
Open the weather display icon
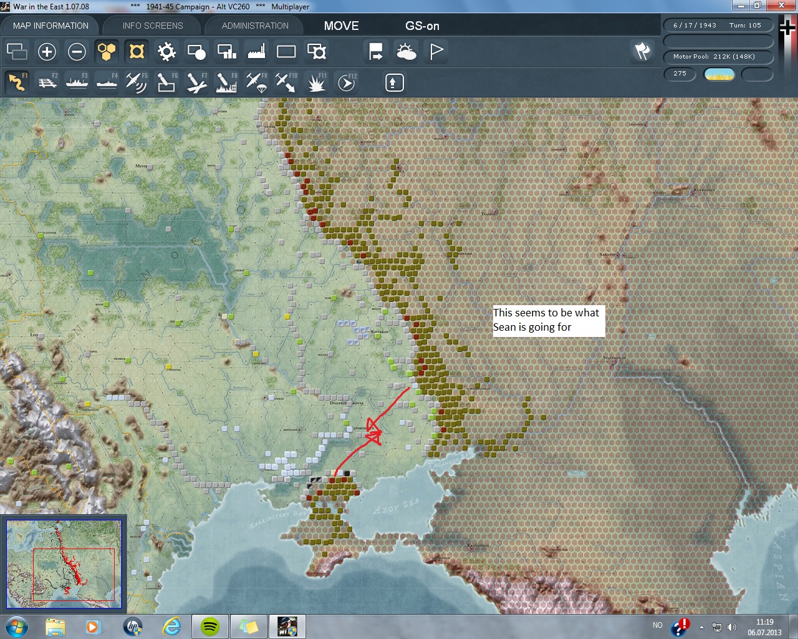[x=406, y=52]
